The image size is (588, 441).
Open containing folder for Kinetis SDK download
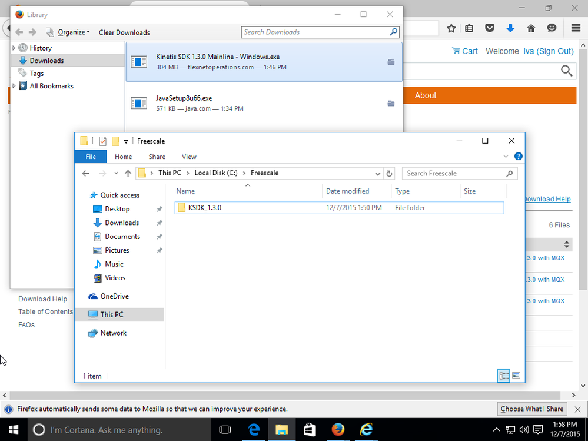[x=391, y=62]
